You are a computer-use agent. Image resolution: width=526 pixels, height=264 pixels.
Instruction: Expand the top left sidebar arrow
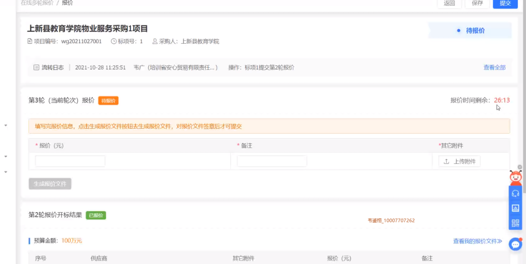click(x=6, y=125)
